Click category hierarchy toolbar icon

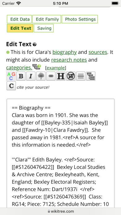click(x=91, y=76)
